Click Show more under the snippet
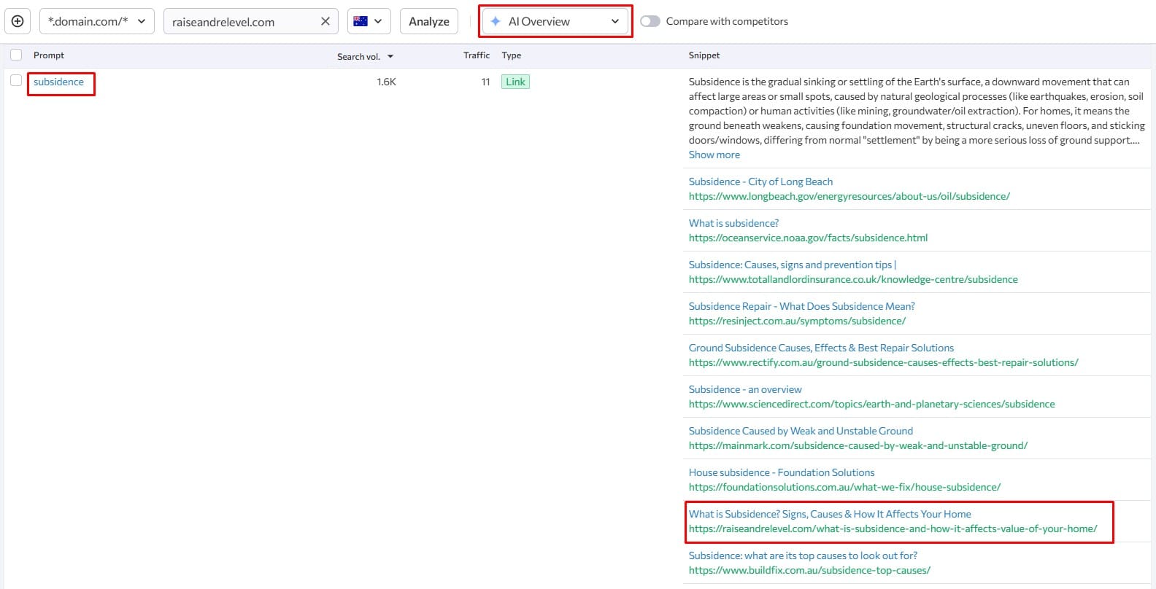1156x589 pixels. point(714,155)
